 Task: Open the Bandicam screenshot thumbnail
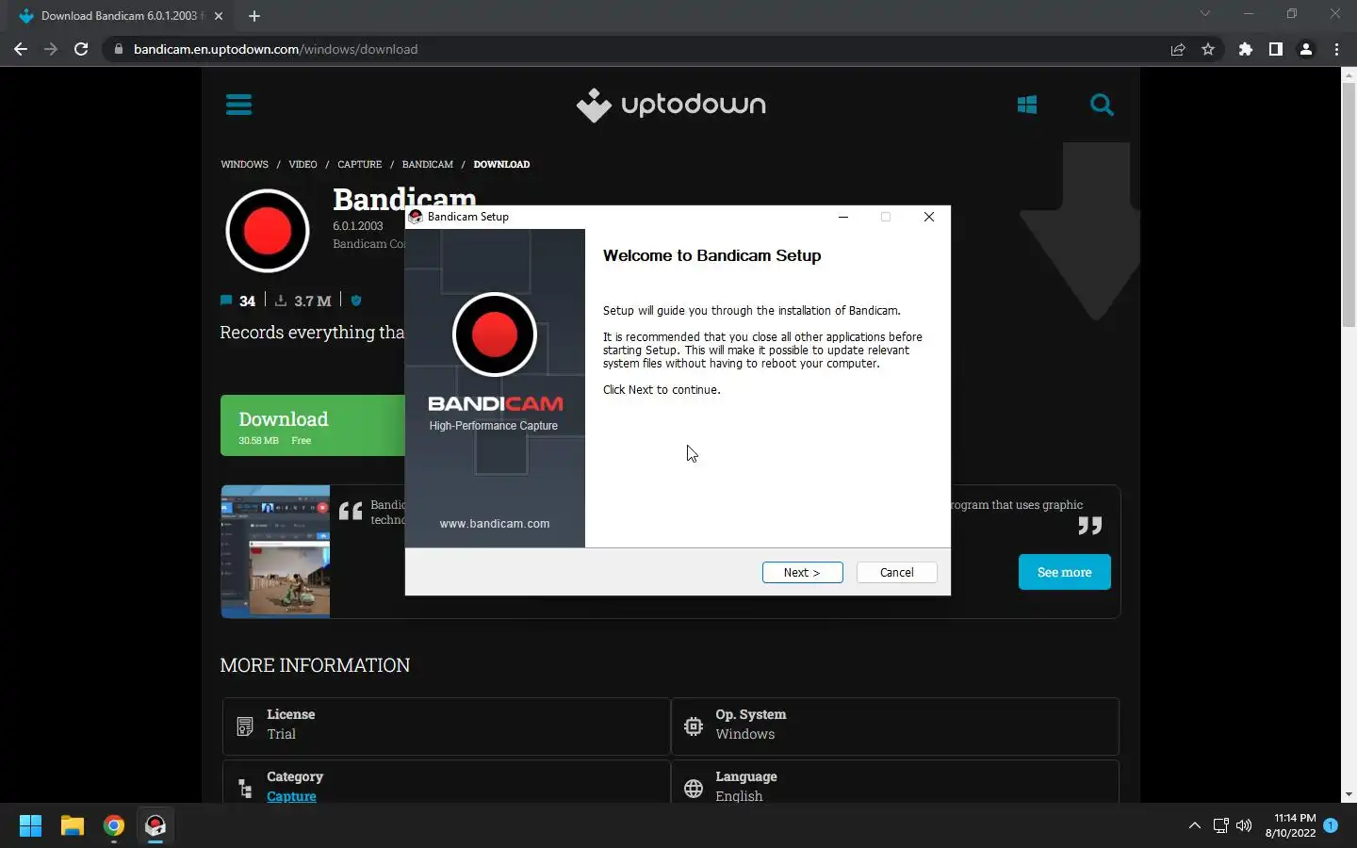click(x=275, y=551)
